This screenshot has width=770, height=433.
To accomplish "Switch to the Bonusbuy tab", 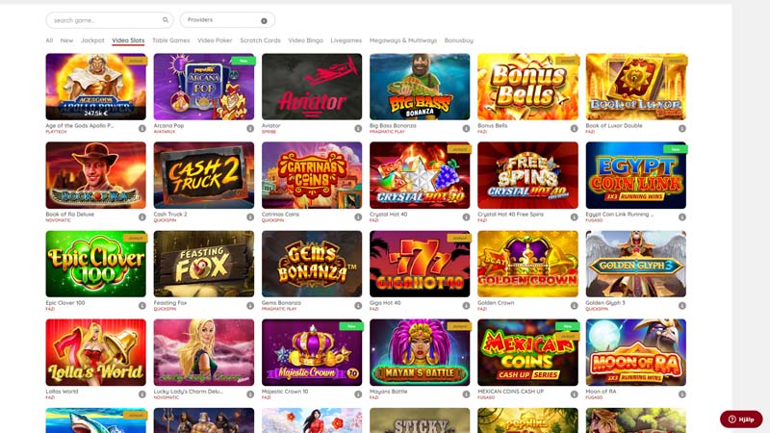I will [x=459, y=40].
